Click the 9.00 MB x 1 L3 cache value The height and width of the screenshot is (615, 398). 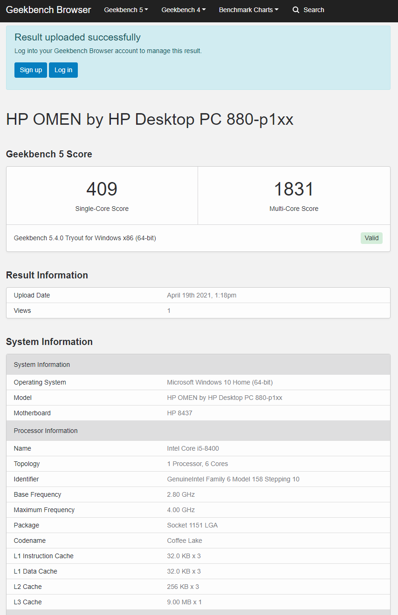(185, 602)
